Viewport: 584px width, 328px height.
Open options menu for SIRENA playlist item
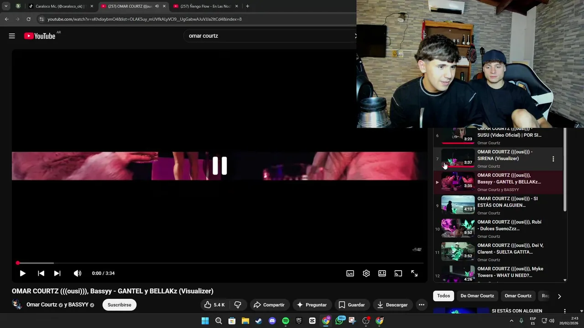553,159
